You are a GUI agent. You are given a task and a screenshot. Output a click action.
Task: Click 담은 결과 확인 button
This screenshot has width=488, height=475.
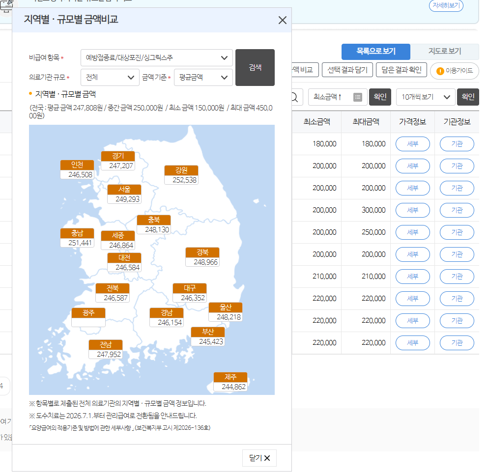(402, 70)
